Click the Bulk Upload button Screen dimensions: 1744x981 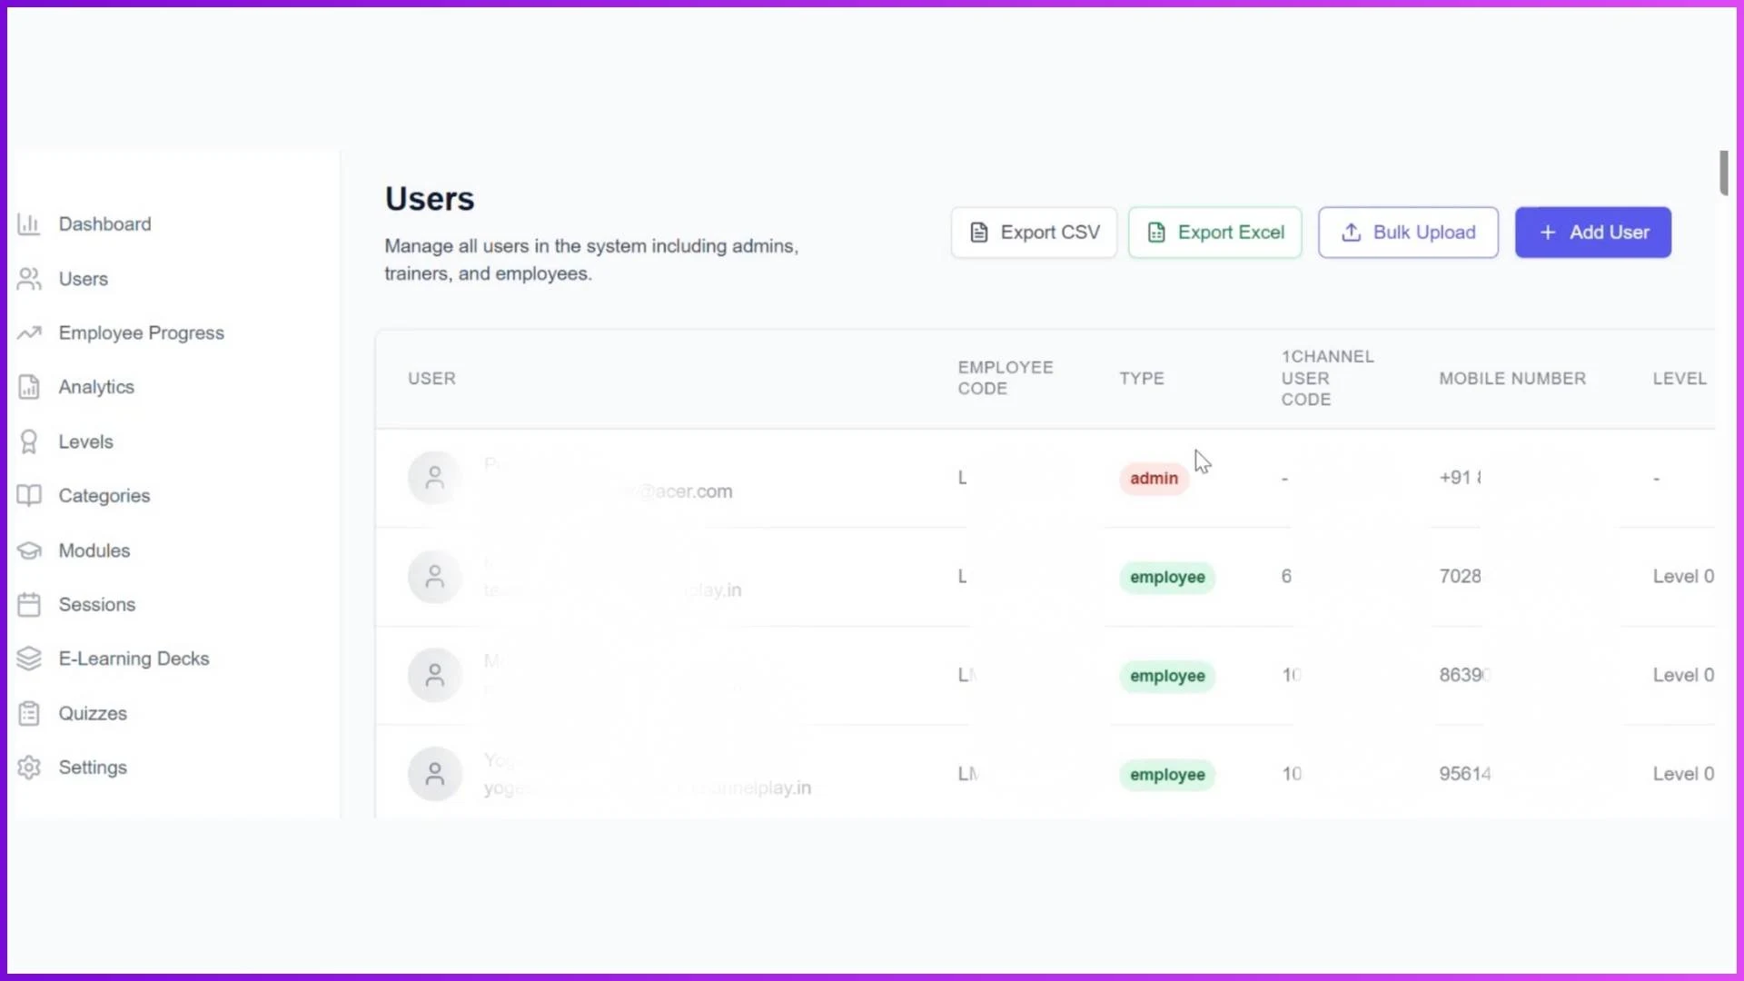1407,233
